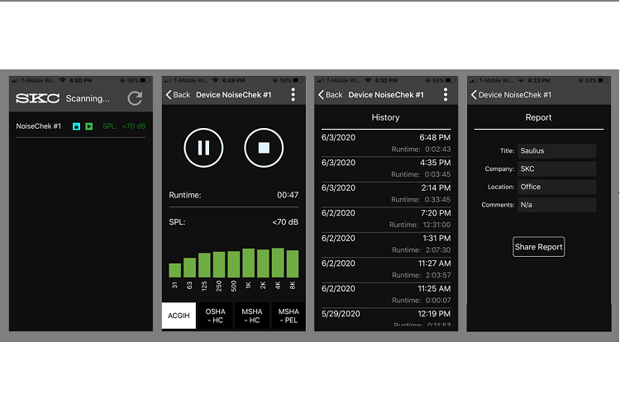This screenshot has height=413, width=620.
Task: Tap the cyan lock icon beside NoiseChek #1
Action: 76,126
